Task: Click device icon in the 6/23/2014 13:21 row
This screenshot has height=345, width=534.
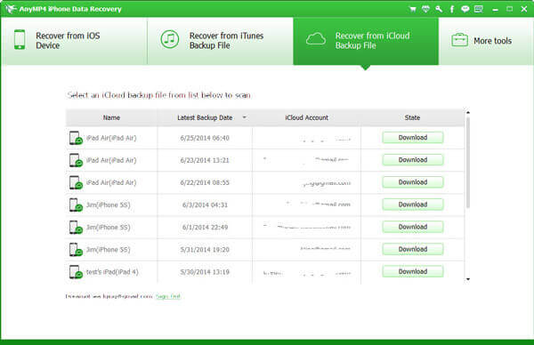Action: point(76,160)
